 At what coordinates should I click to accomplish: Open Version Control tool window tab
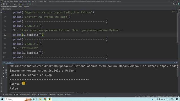pyautogui.click(x=8, y=95)
